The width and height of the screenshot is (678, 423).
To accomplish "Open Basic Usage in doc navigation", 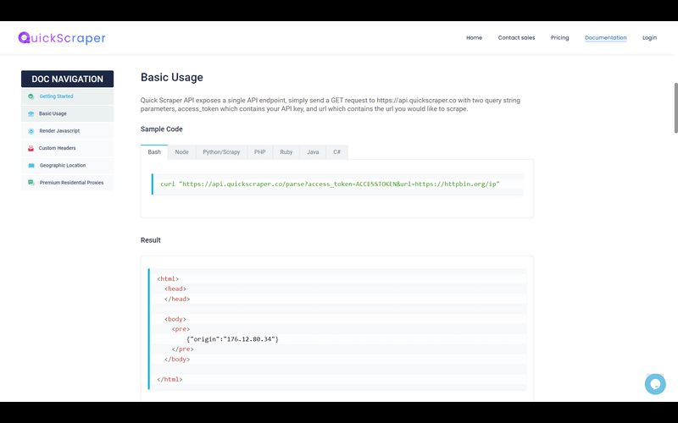I will (x=68, y=114).
